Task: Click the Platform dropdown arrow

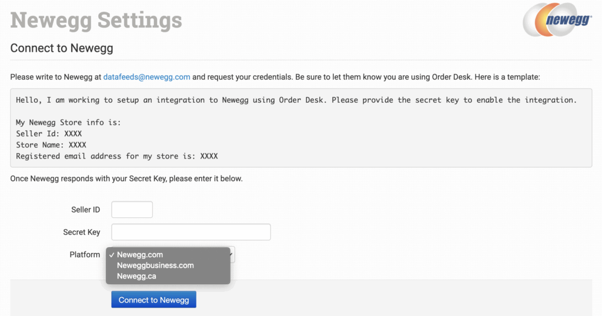Action: 232,255
